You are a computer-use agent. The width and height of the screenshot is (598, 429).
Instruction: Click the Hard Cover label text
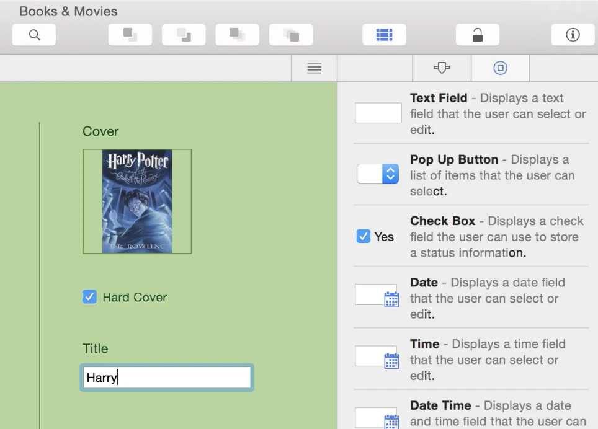[135, 297]
